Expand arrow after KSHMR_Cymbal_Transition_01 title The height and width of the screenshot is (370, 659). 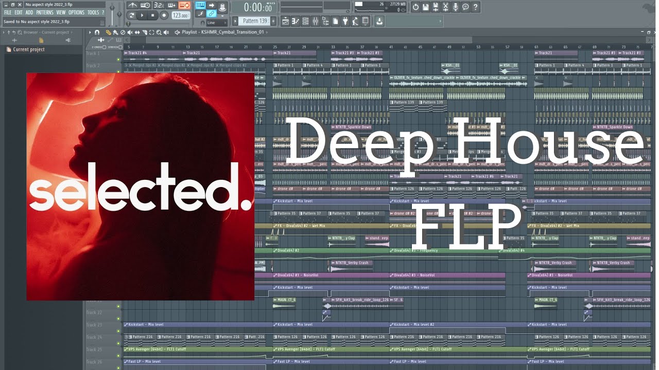(x=267, y=32)
